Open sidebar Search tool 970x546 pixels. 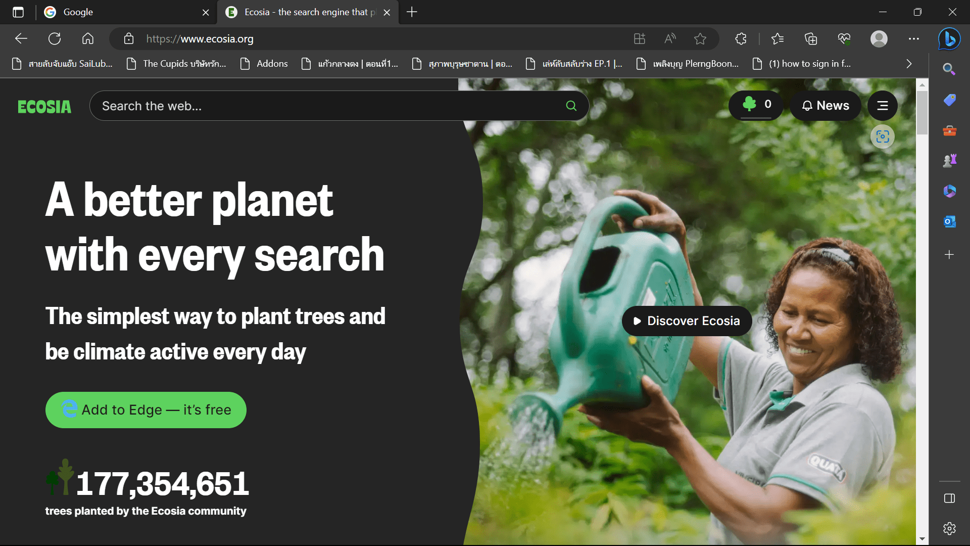(x=949, y=69)
